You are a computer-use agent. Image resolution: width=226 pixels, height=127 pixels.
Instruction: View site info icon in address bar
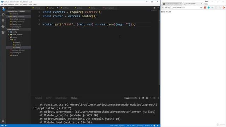173,7
